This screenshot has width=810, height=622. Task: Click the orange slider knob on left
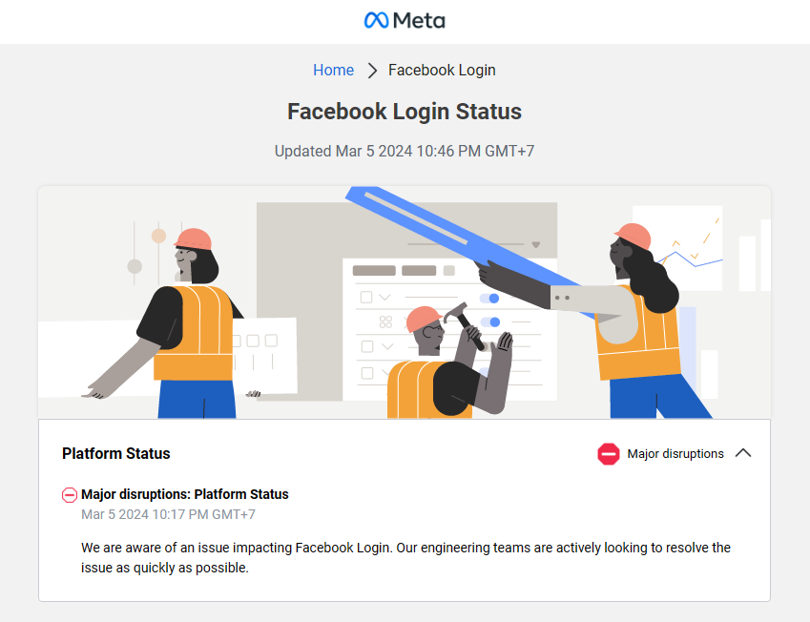tap(158, 236)
